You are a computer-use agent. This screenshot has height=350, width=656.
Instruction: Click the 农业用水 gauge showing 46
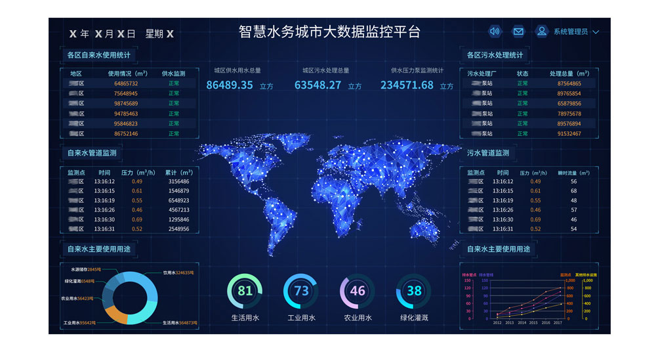click(358, 291)
